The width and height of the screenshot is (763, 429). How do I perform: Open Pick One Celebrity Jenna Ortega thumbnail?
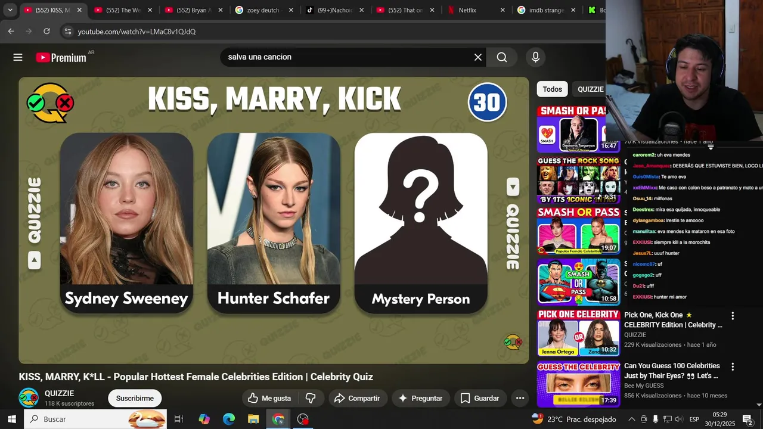[578, 332]
